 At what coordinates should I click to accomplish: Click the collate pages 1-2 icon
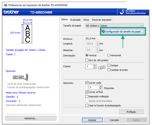(x=102, y=67)
